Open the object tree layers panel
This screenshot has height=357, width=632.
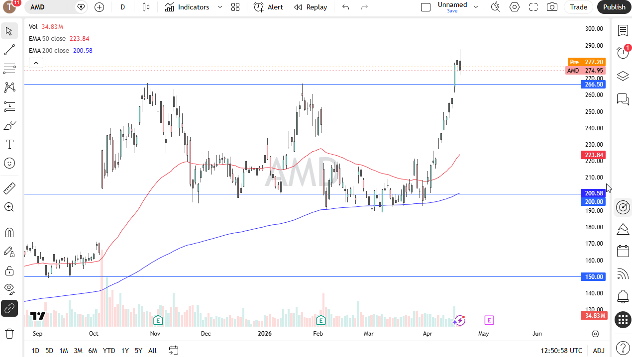(x=623, y=76)
